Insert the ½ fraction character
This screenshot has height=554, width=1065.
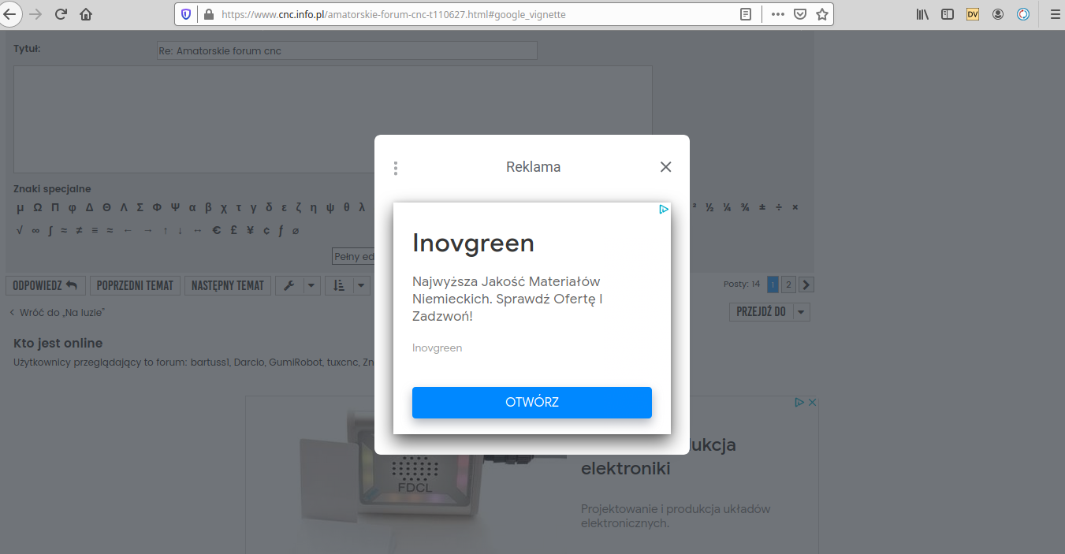pos(709,207)
